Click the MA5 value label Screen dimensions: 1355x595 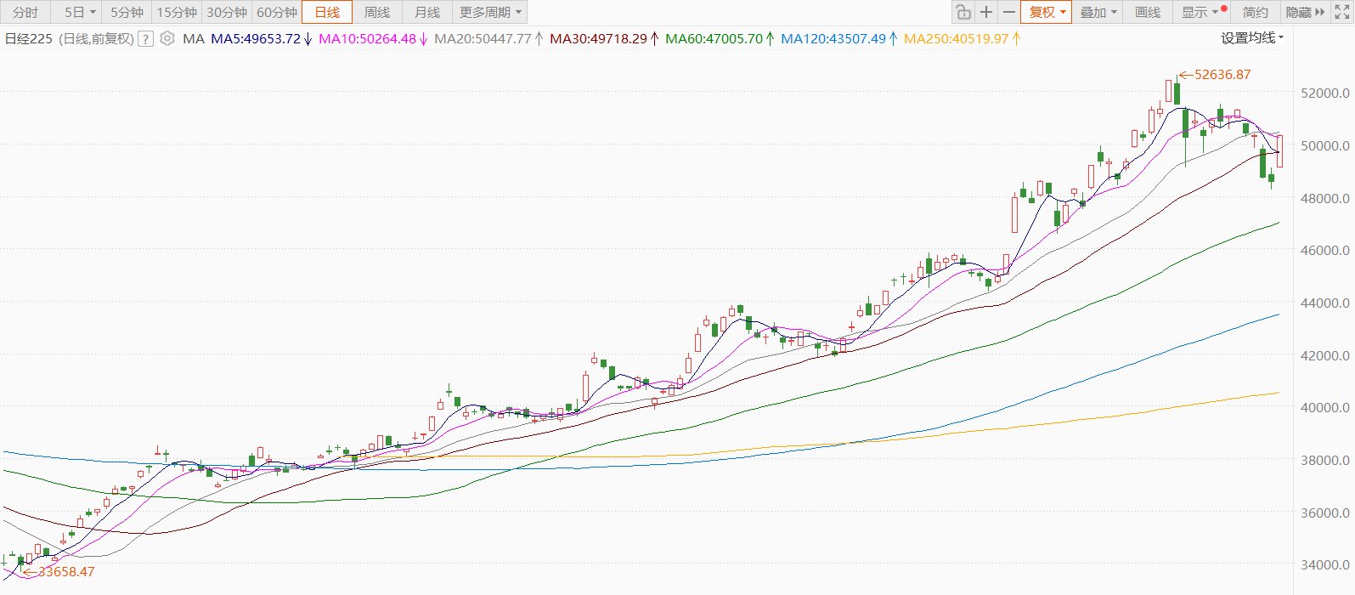point(256,38)
